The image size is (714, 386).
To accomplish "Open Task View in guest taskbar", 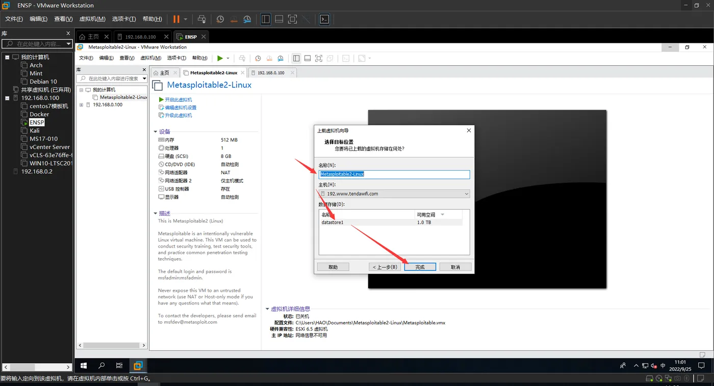I will [x=119, y=366].
